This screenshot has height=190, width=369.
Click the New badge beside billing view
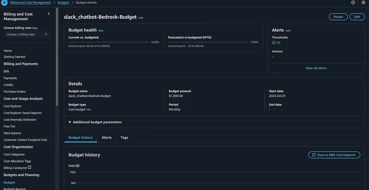click(35, 28)
